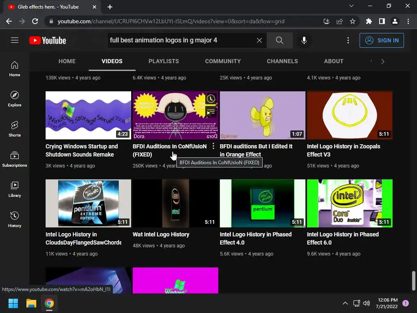Open action menu for BFDI Auditions In CoNfUsIoN

point(213,146)
